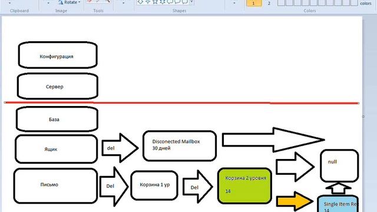Click the "14" value in the green box
The image size is (377, 212).
(x=228, y=191)
